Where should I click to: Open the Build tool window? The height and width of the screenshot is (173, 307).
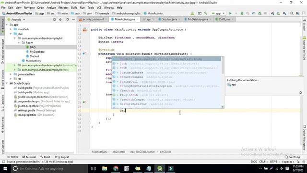45,157
